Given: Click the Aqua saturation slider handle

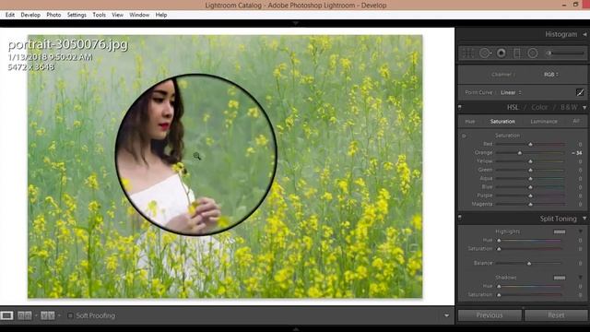Looking at the screenshot, I should 531,179.
